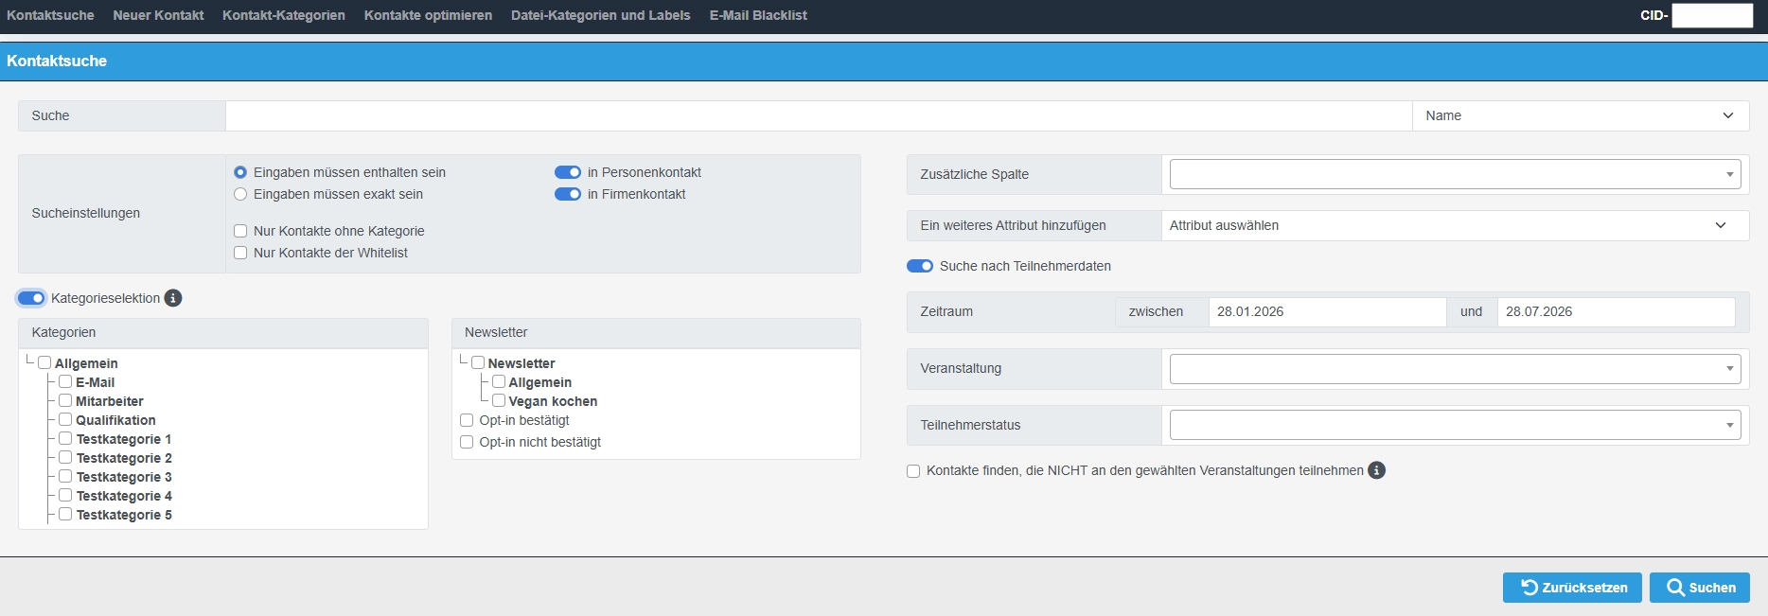The width and height of the screenshot is (1768, 616).
Task: Enable the 'Vegan kochen' newsletter checkbox
Action: [499, 401]
